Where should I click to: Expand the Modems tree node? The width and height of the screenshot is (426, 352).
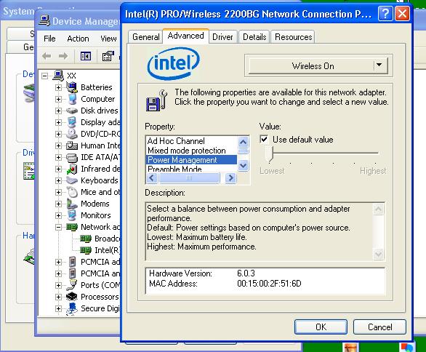pyautogui.click(x=58, y=204)
